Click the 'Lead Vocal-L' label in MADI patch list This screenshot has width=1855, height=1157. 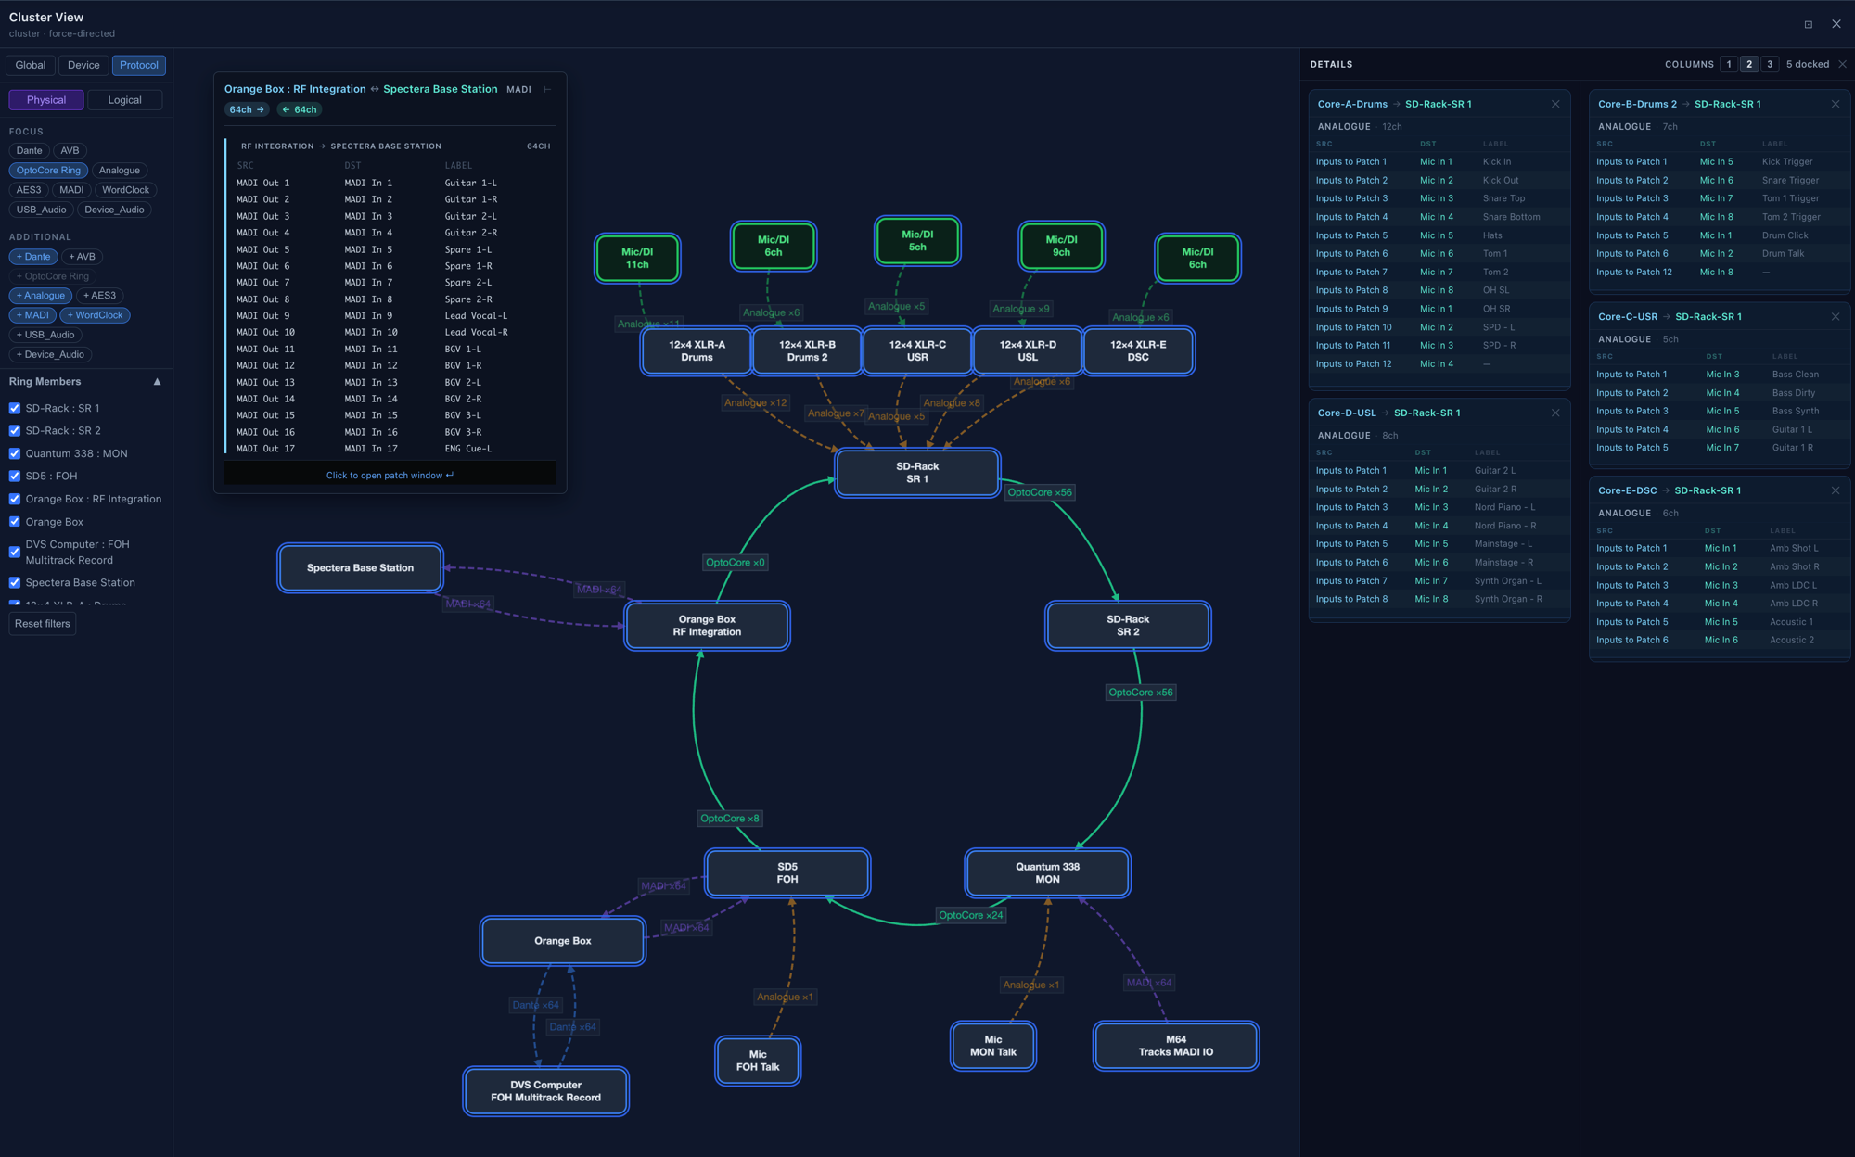(x=476, y=316)
